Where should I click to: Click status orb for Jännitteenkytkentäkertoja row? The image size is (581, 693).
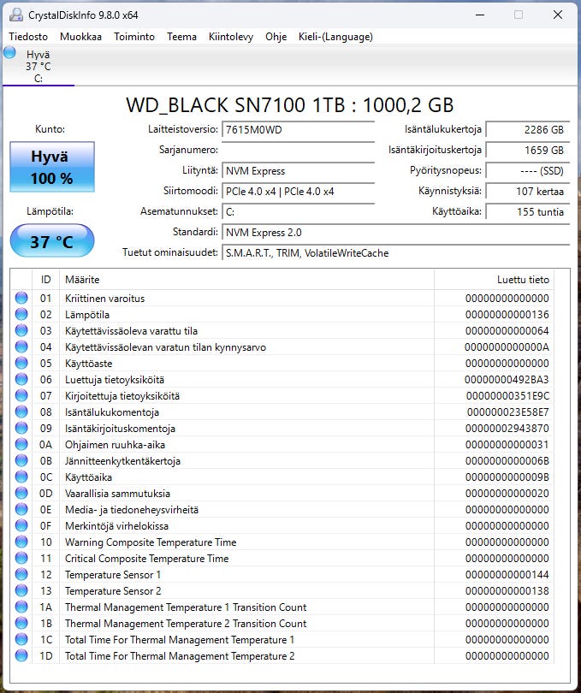[21, 460]
